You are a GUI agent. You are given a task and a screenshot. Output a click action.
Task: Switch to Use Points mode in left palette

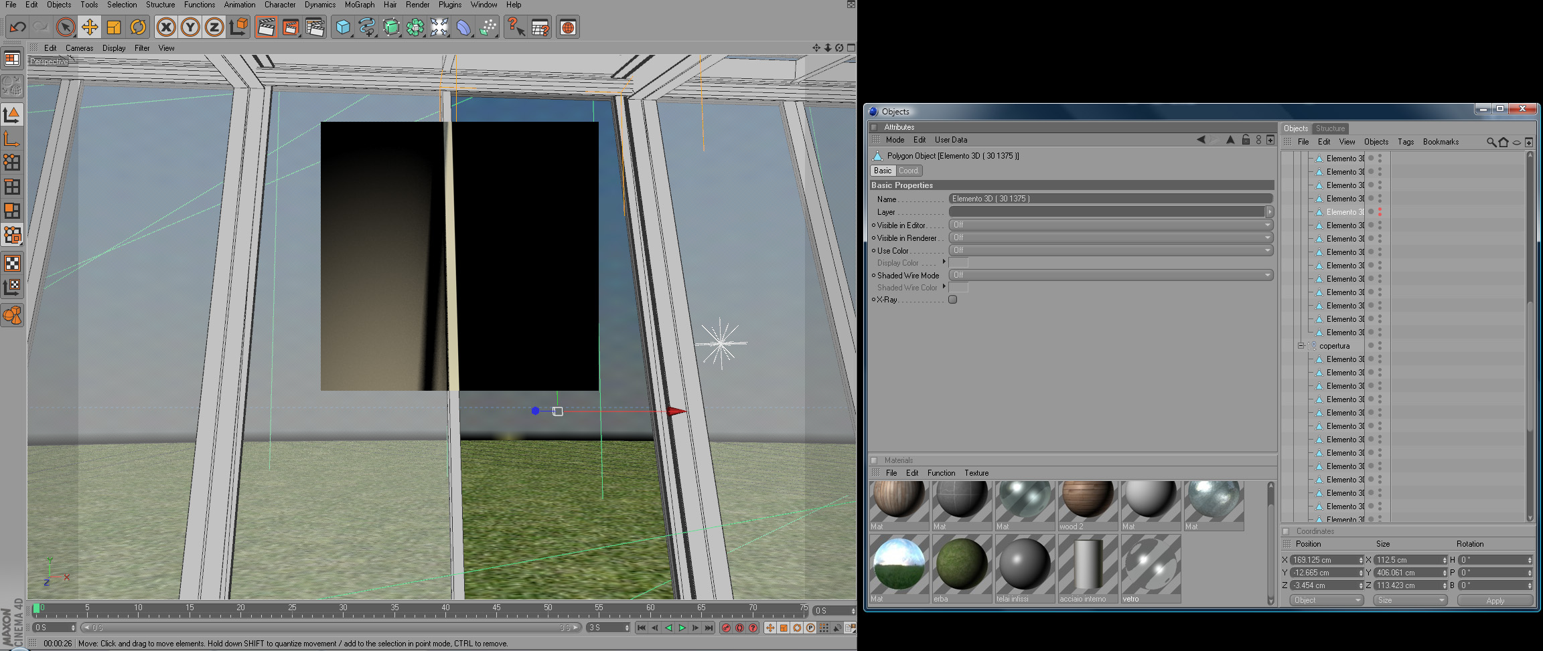click(x=12, y=163)
